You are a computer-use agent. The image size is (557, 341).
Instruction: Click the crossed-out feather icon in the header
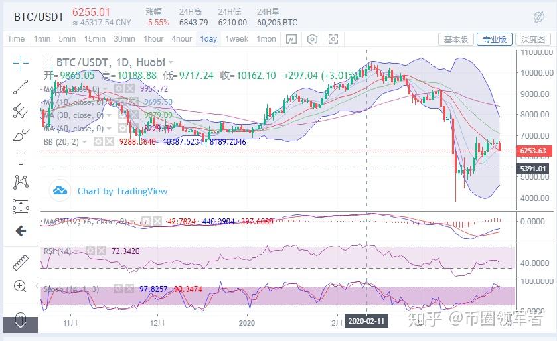(539, 17)
